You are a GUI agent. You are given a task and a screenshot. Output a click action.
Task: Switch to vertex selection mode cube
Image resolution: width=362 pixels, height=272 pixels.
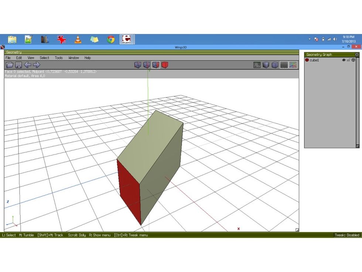coord(138,65)
